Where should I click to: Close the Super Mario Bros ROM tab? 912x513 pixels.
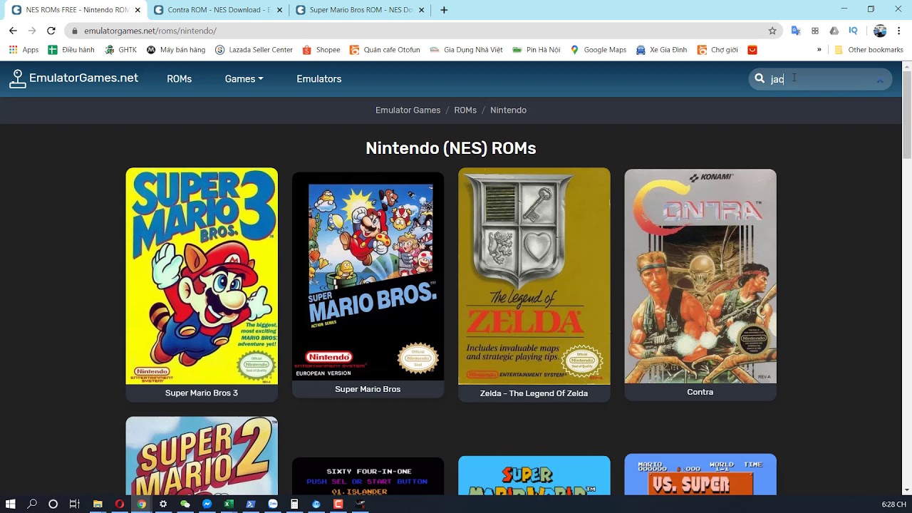[x=422, y=10]
